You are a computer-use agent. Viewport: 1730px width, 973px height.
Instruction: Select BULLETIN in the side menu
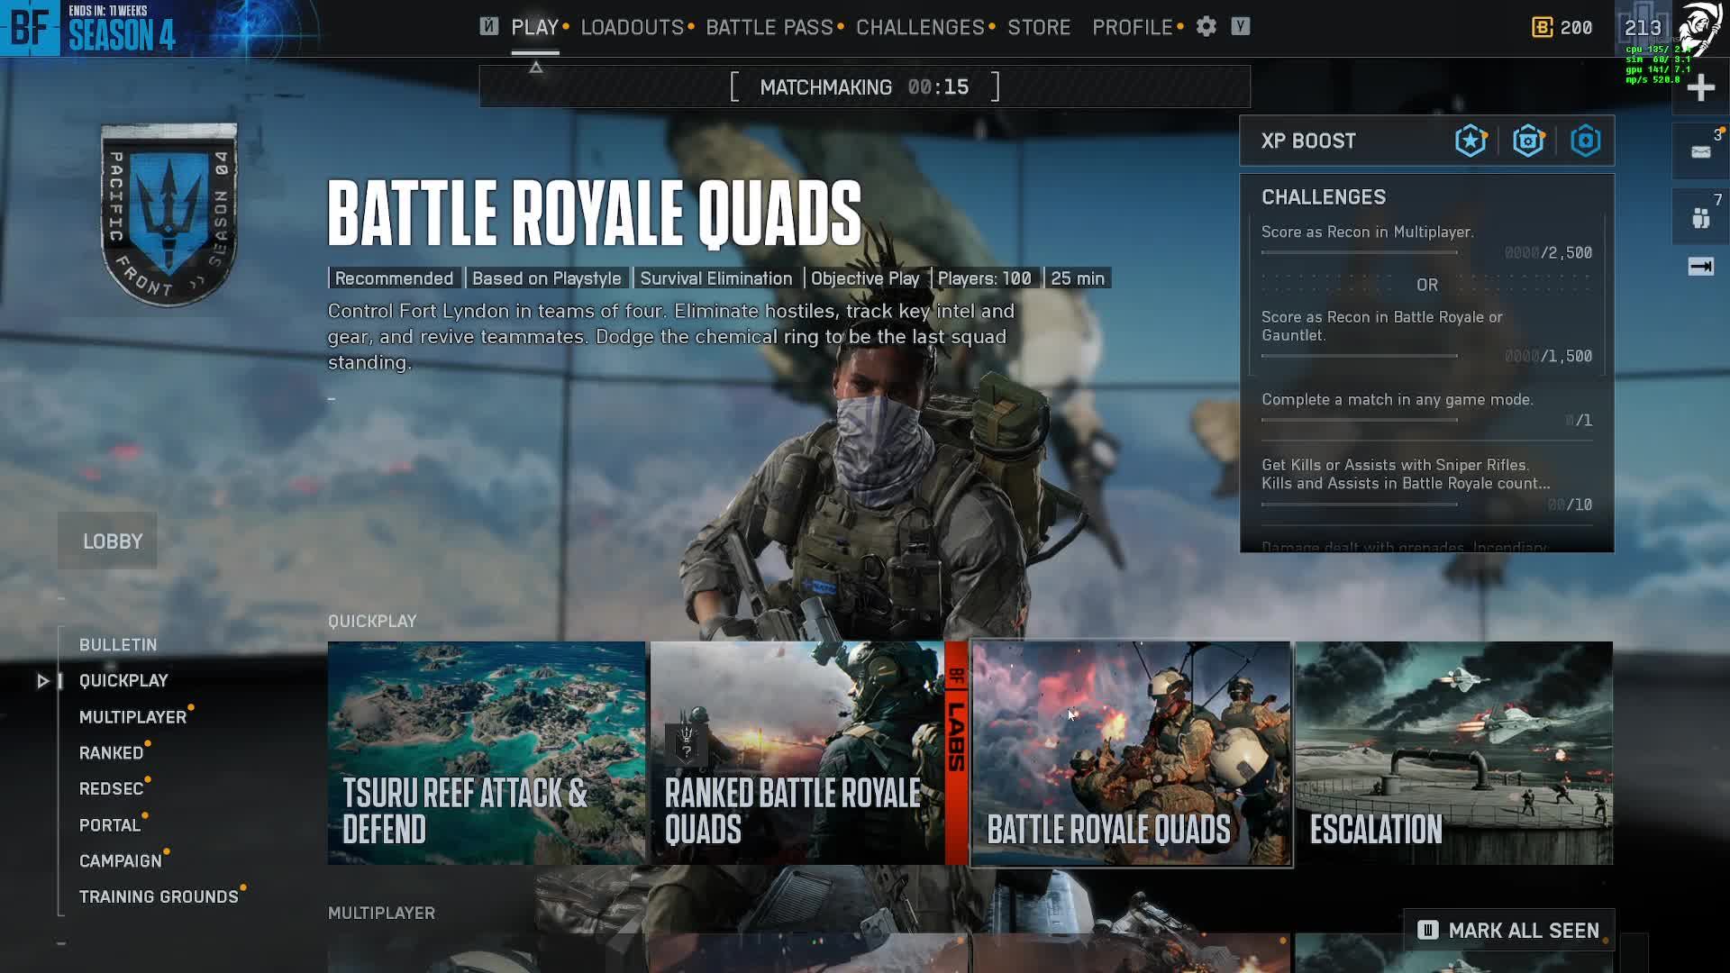118,645
